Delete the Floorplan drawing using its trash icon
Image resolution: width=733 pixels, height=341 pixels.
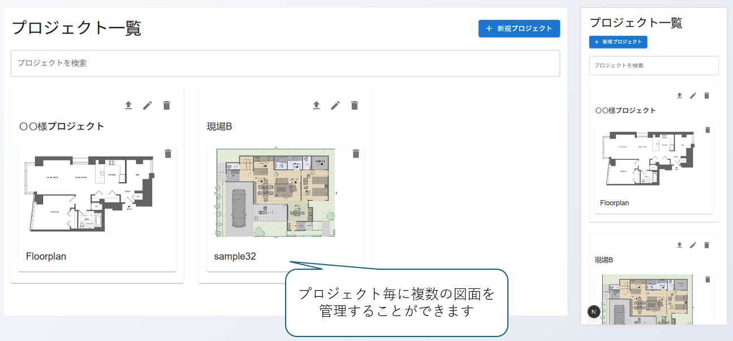[168, 153]
